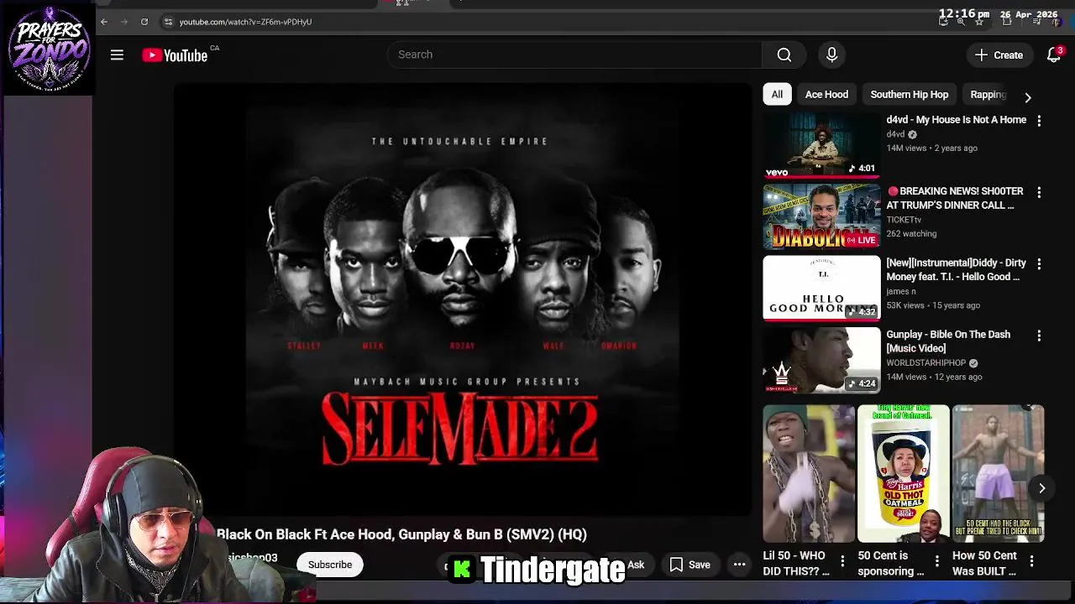Open How 50 Cent Was BUILT short
The width and height of the screenshot is (1075, 604).
click(x=999, y=474)
